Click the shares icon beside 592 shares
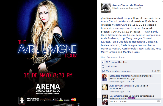Image resolution: width=163 pixels, height=106 pixels. [x=103, y=67]
